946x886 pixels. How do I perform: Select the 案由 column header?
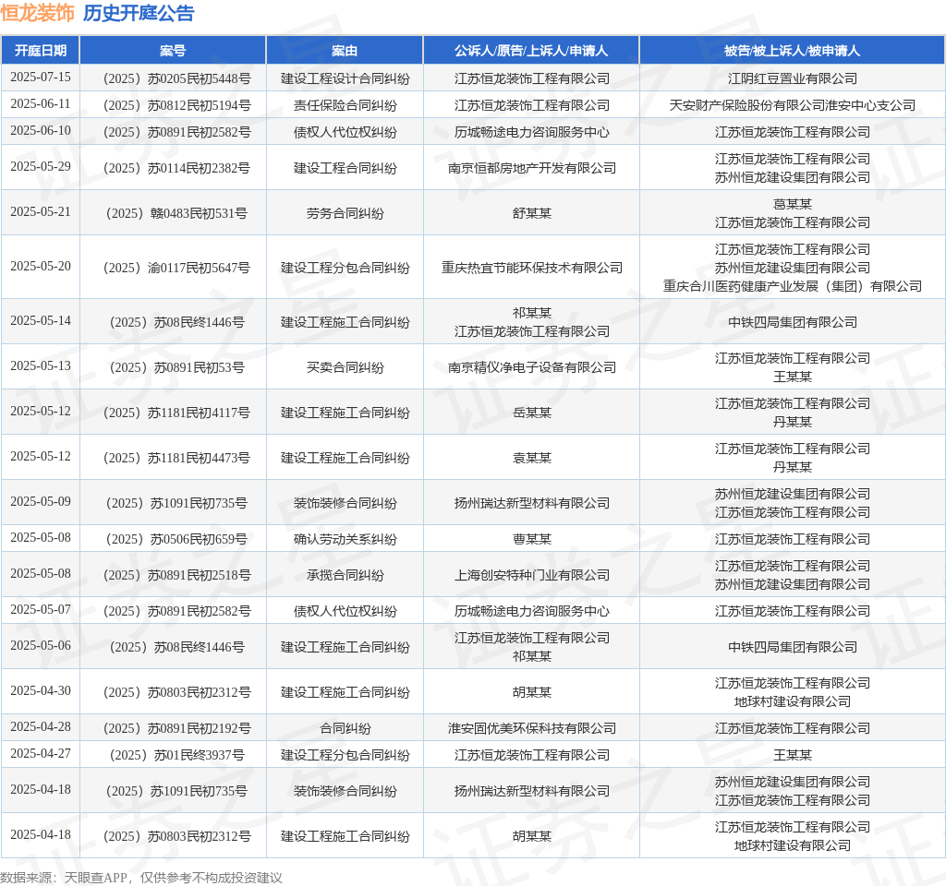tap(345, 51)
